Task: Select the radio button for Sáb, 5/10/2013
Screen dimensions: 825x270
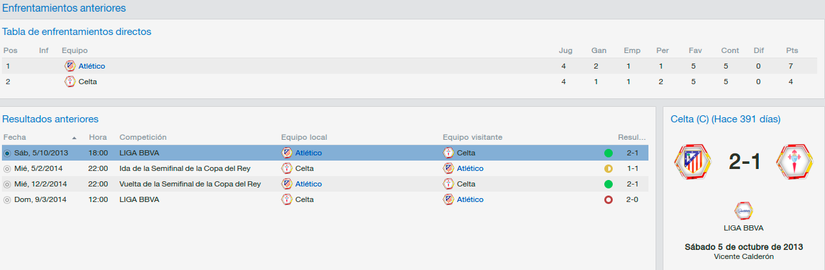Action: tap(7, 153)
